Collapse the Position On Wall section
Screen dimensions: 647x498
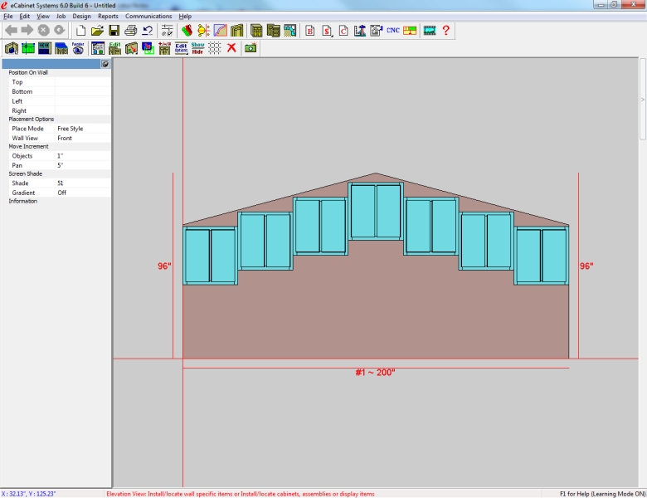(28, 72)
